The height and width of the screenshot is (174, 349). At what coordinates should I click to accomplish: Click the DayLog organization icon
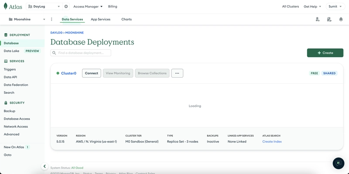(30, 7)
